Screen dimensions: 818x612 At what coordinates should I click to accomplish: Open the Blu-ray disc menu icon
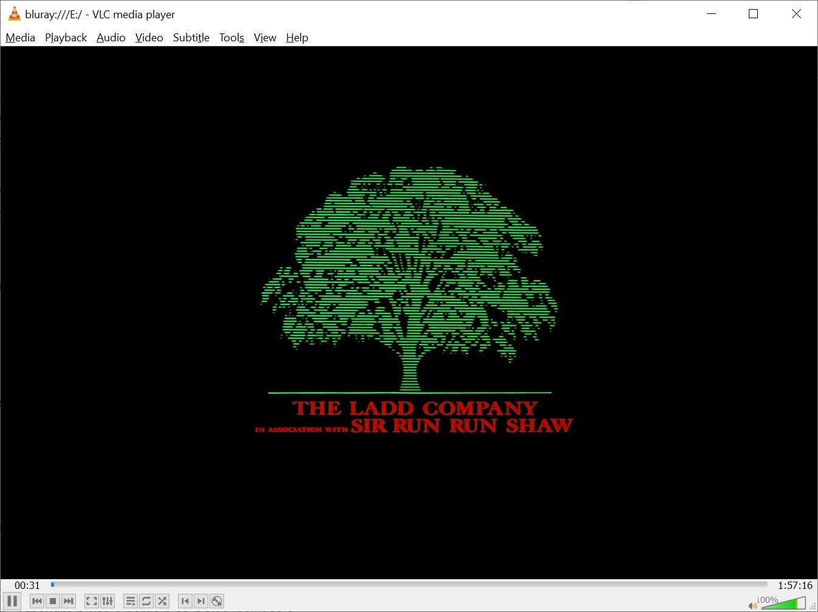click(217, 601)
